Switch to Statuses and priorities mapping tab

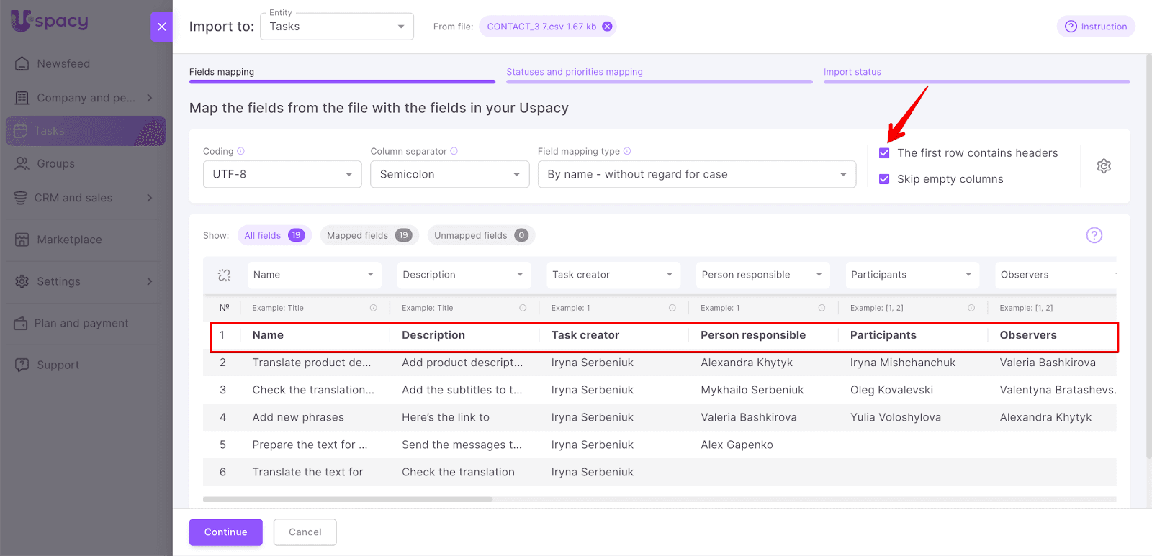point(574,72)
